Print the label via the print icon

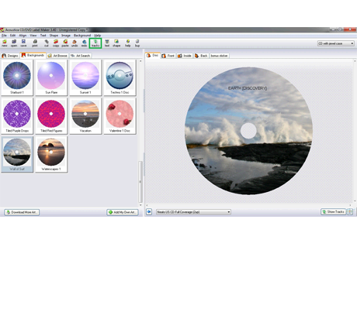[x=35, y=43]
